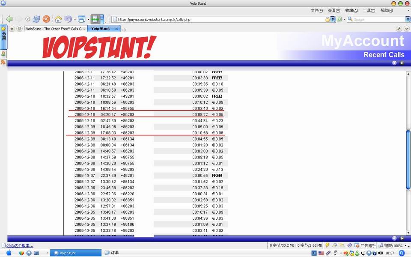Go to the home page
The height and width of the screenshot is (257, 411).
[x=58, y=19]
